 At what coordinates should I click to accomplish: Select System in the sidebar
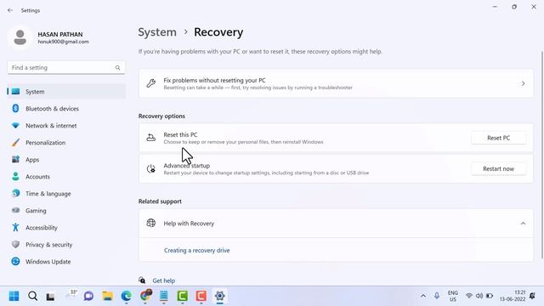66,92
